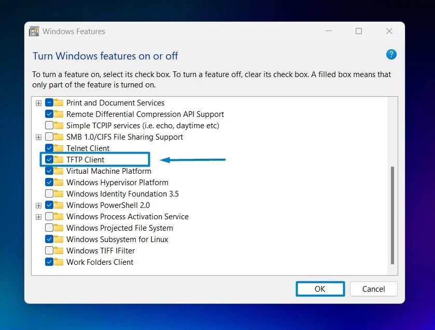Uncheck the Windows Hypervisor Platform checkbox

click(x=49, y=182)
